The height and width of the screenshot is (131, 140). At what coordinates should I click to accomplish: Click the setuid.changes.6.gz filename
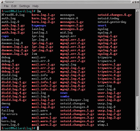point(114,15)
